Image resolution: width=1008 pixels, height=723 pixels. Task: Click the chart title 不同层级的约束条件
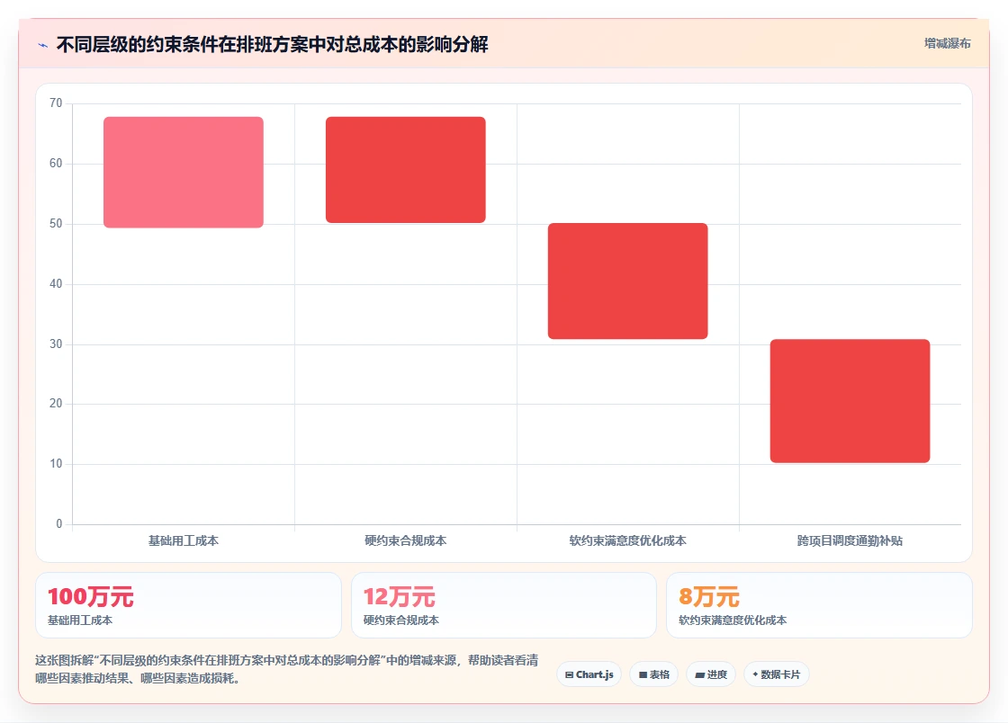click(x=272, y=44)
